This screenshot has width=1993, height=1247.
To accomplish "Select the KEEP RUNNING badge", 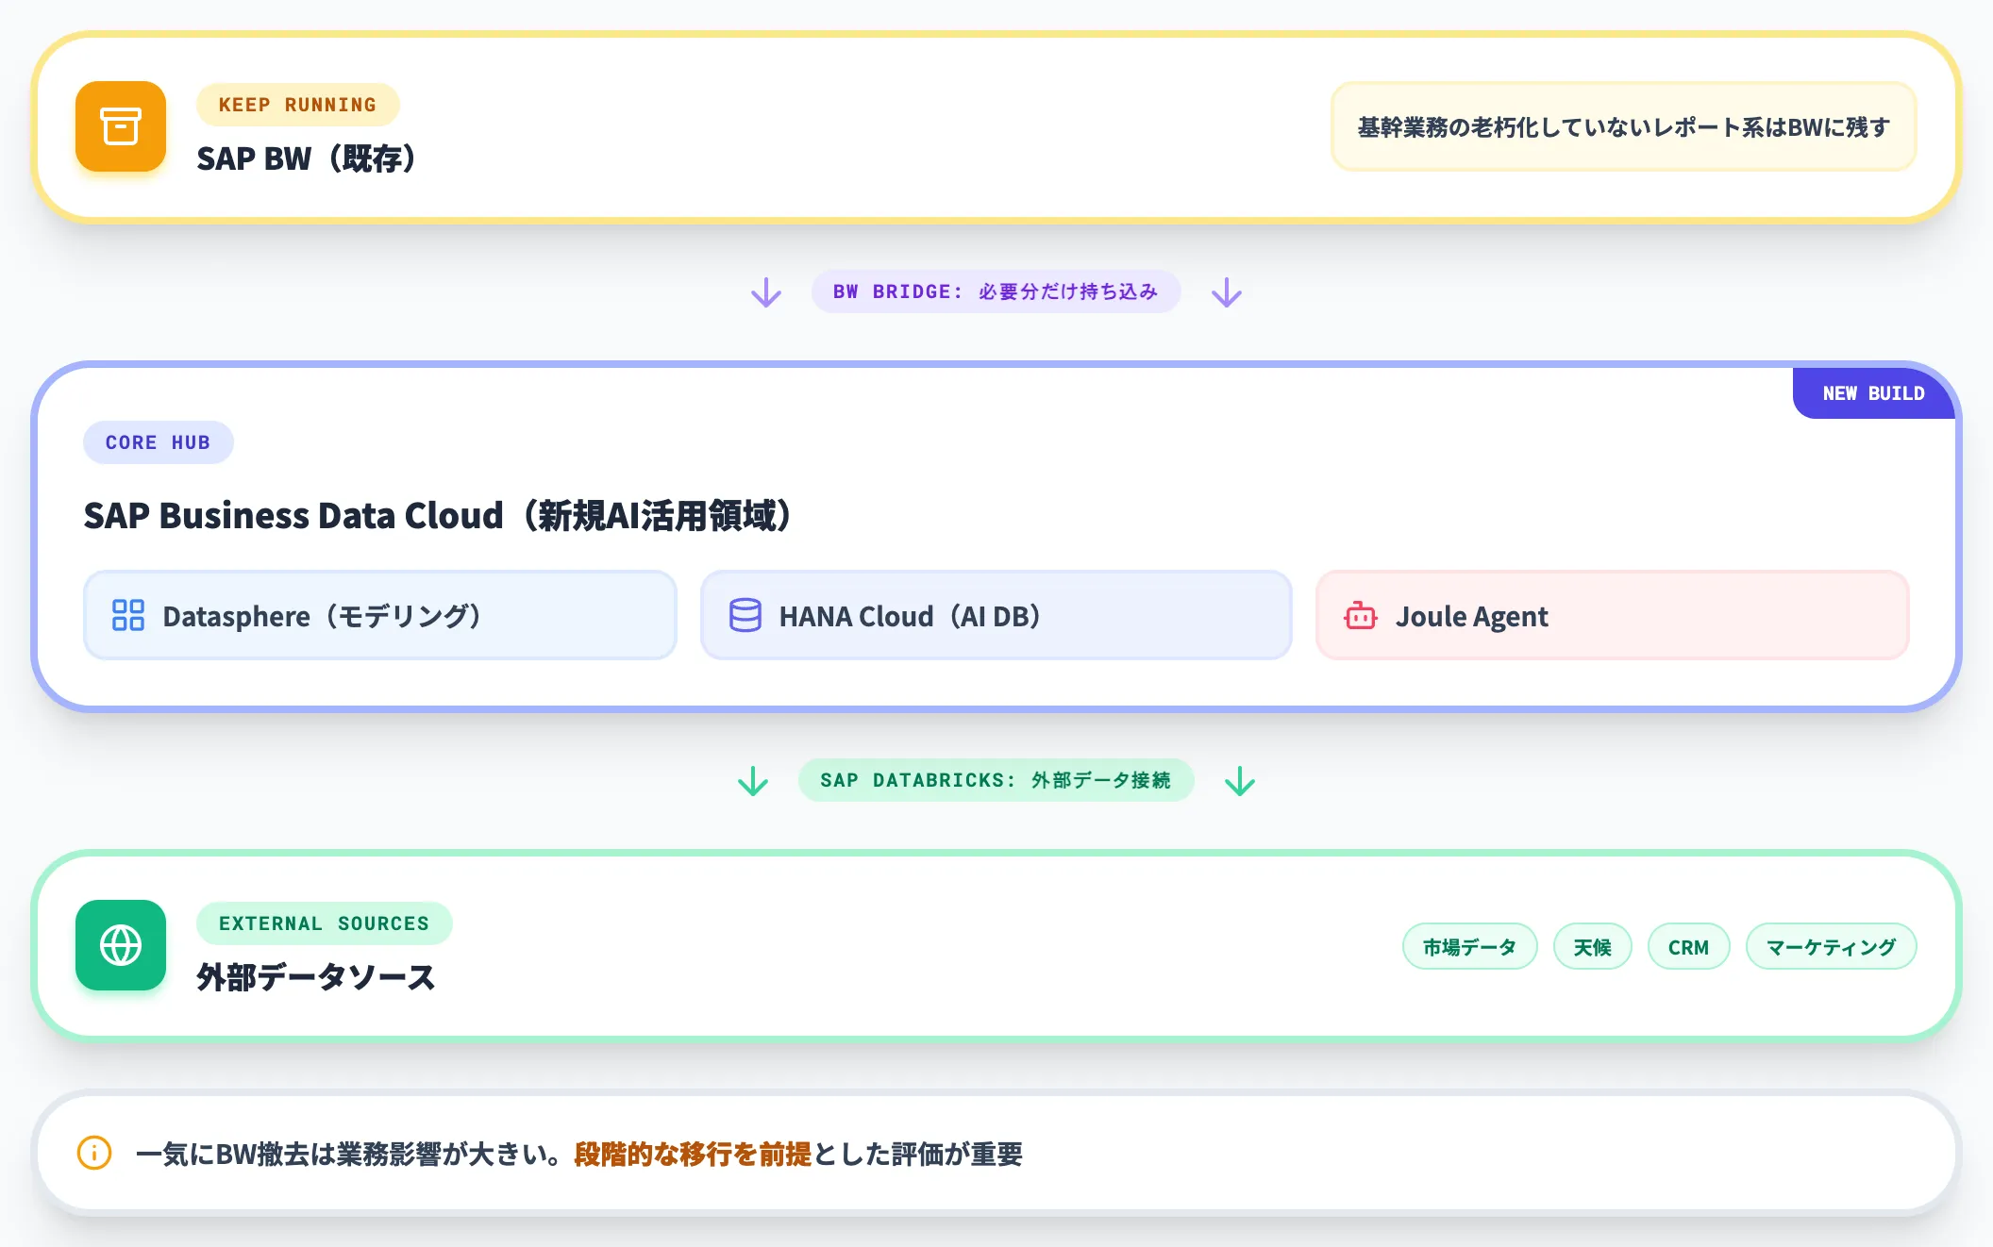I will tap(297, 105).
